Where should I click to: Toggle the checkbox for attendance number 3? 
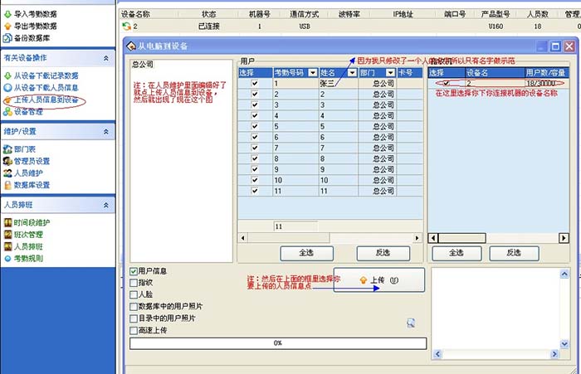(255, 104)
